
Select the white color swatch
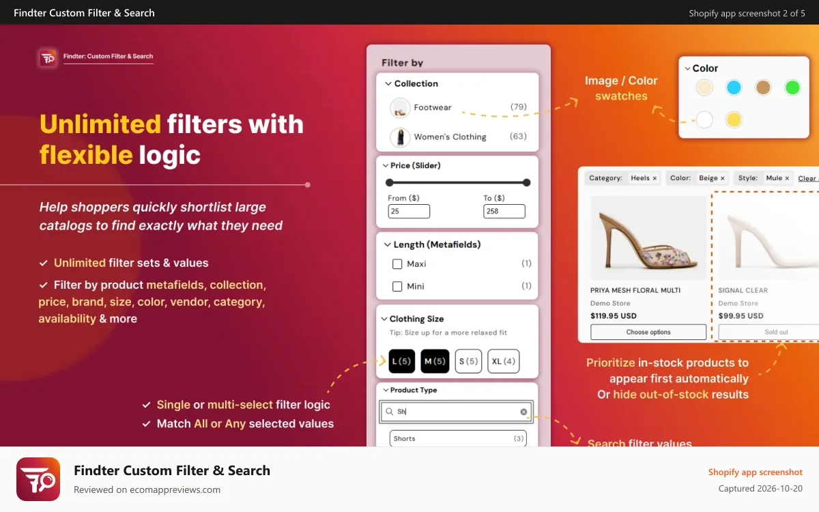coord(704,119)
